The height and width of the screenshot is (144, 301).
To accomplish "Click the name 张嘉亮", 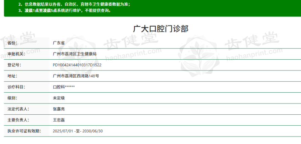I will point(59,109).
